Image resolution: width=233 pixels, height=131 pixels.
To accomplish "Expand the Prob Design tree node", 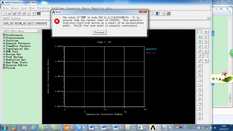I will [x=4, y=57].
